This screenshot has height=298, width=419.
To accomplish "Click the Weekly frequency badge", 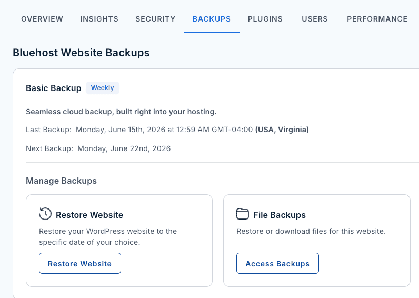I will coord(103,88).
